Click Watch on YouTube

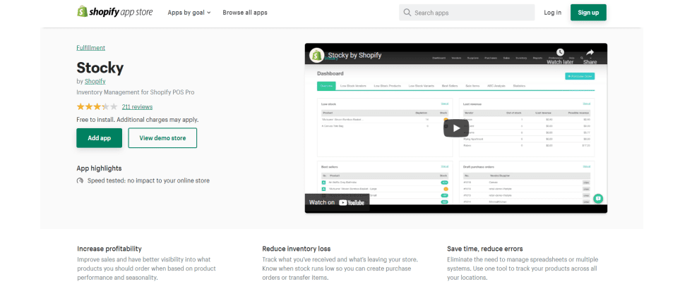(x=337, y=202)
